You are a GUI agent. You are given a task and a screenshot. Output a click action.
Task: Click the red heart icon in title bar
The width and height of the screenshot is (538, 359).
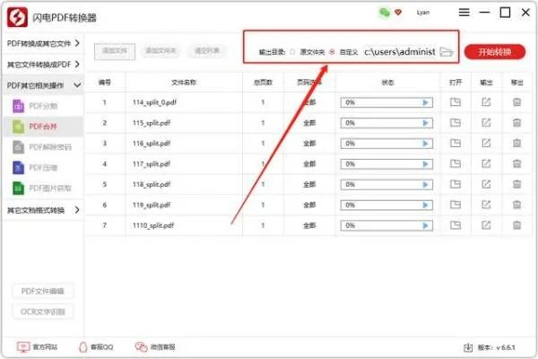(x=398, y=13)
